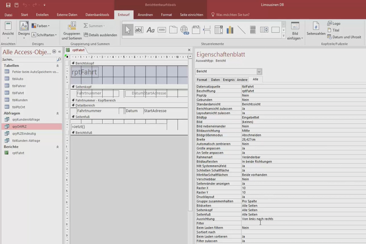Expand the Steuerelemente gallery more arrow
Viewport: 366px width, 244px height.
point(284,36)
